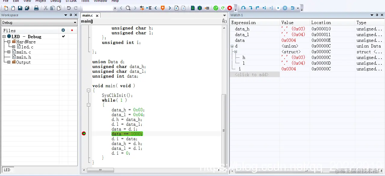The height and width of the screenshot is (176, 385).
Task: Click the Paste toolbar icon
Action: click(x=59, y=8)
